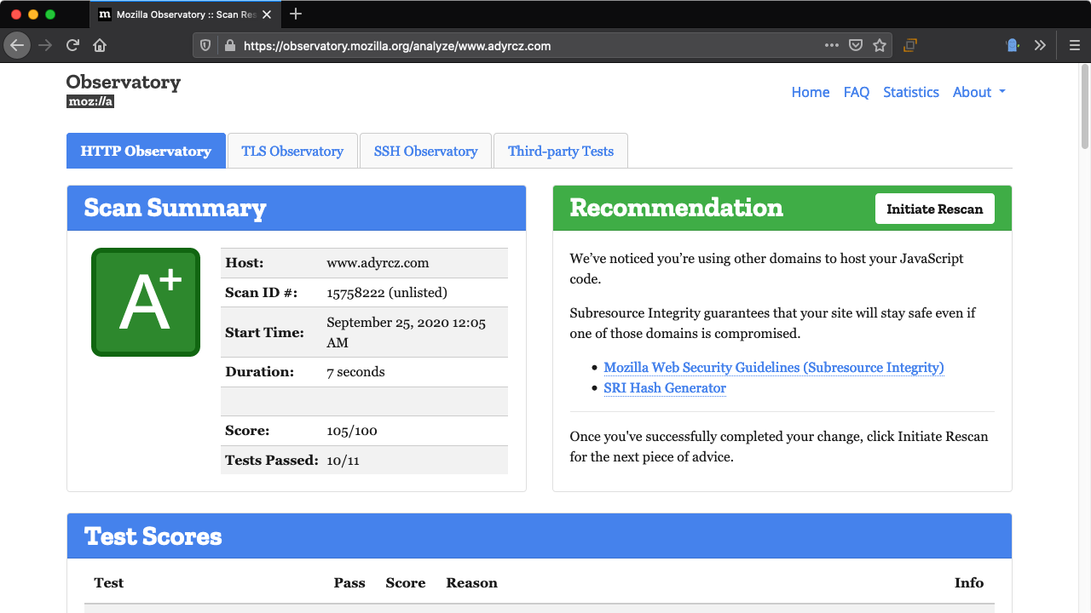Expand the About dropdown menu
The width and height of the screenshot is (1091, 613).
tap(978, 92)
